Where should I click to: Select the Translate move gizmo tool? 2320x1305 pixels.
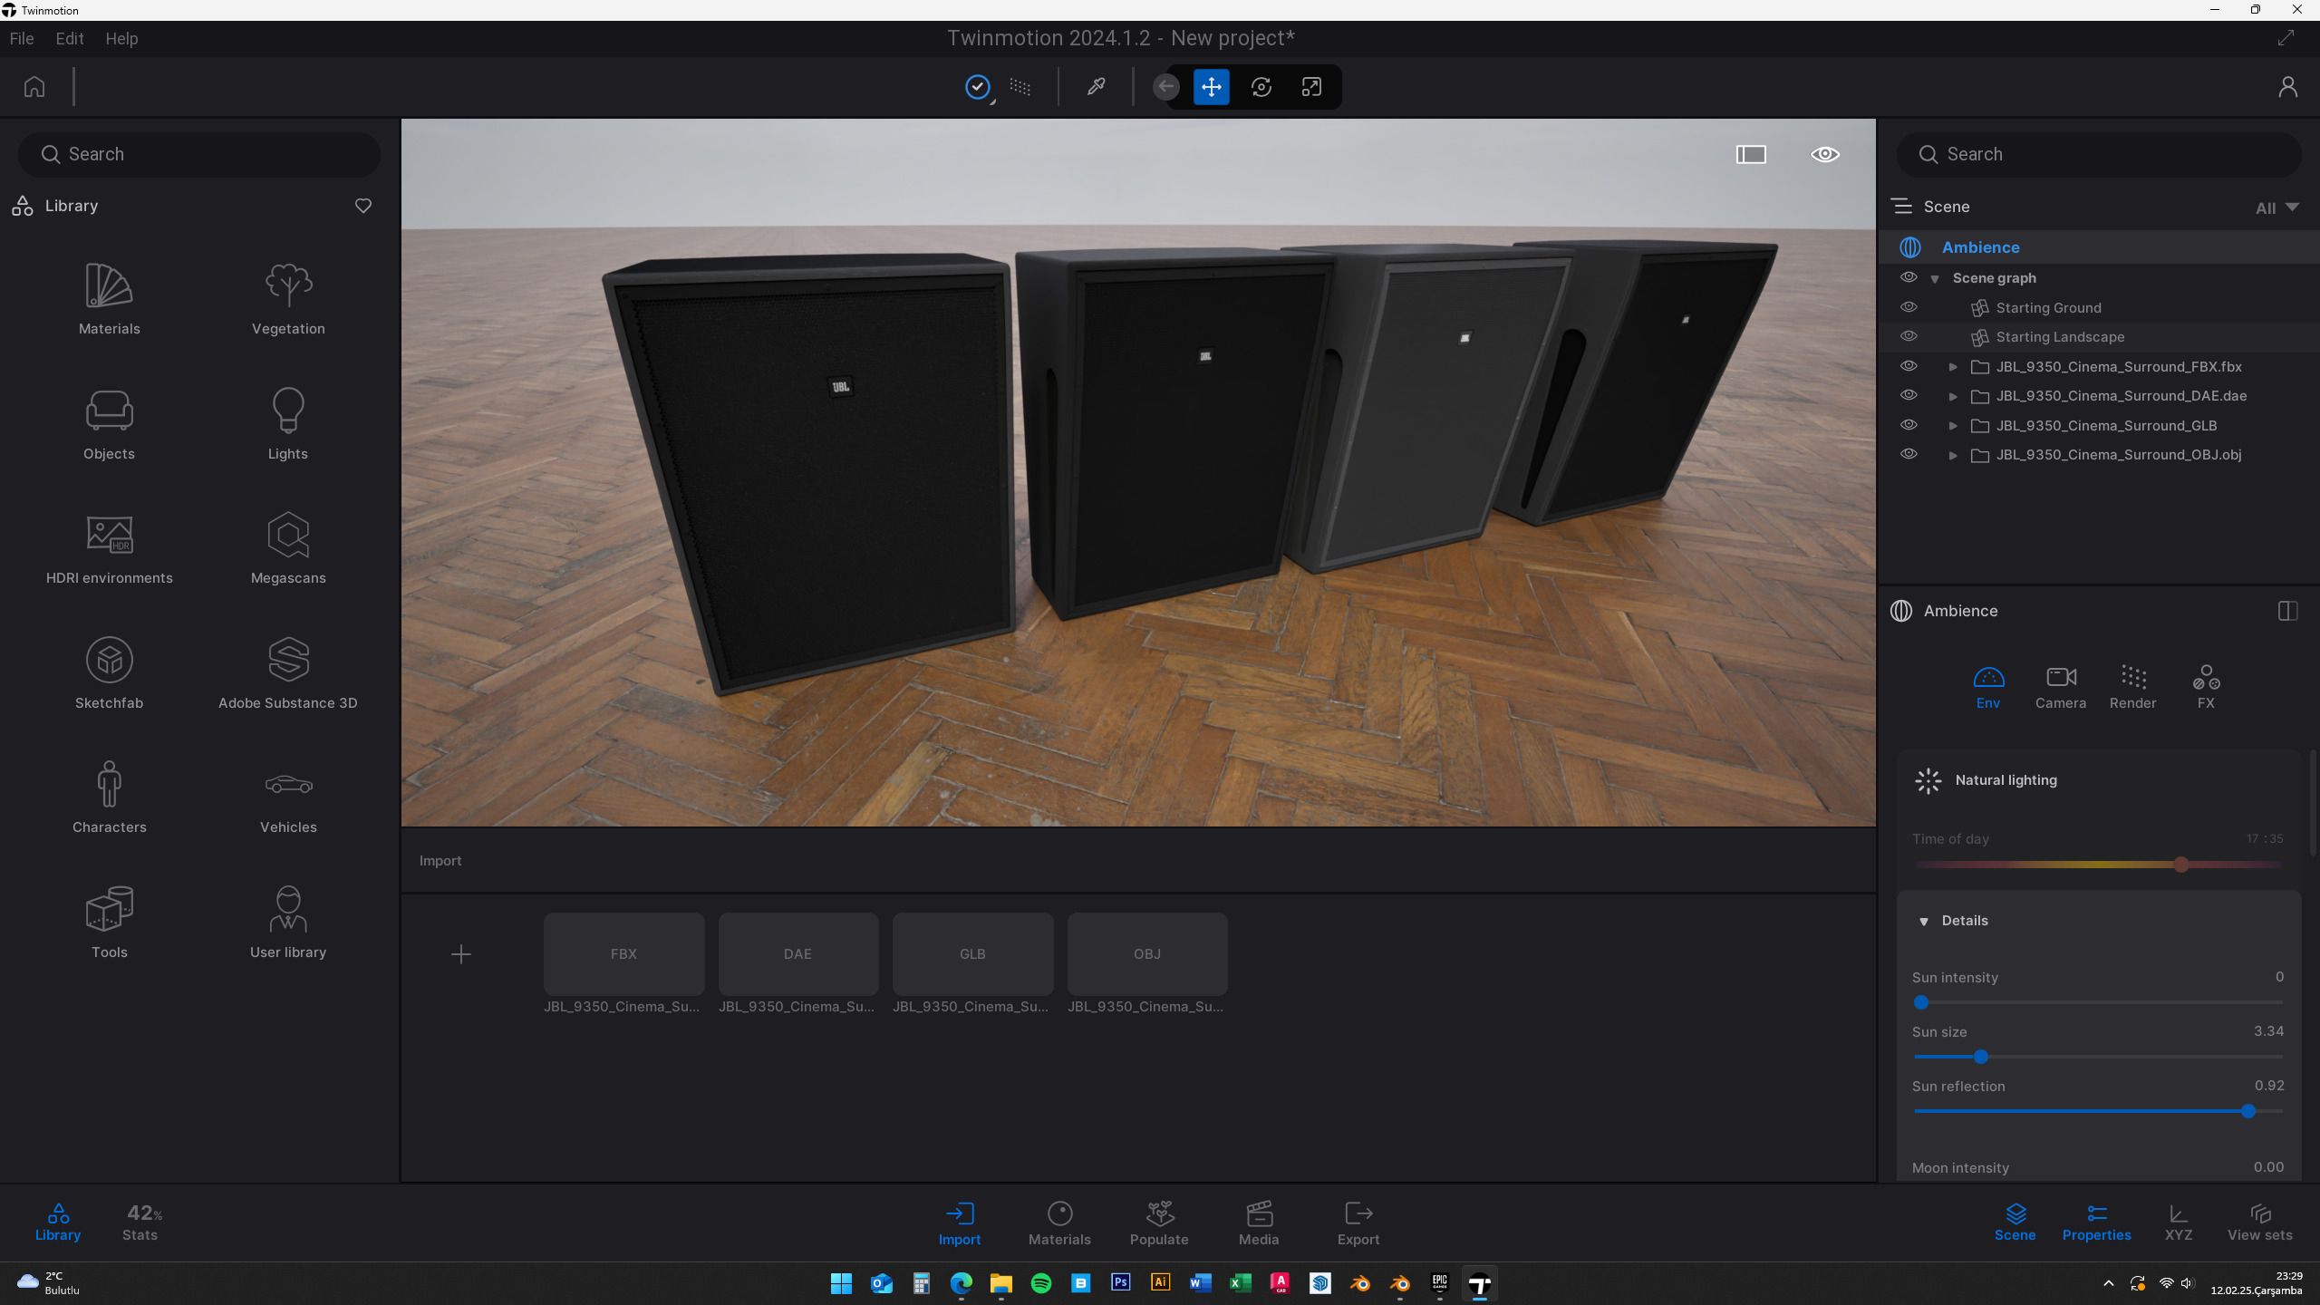point(1212,87)
